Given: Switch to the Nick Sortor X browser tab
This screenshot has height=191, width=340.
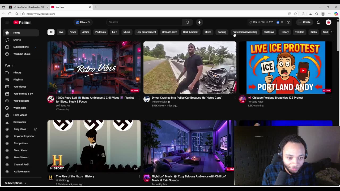Looking at the screenshot, I should click(28, 7).
